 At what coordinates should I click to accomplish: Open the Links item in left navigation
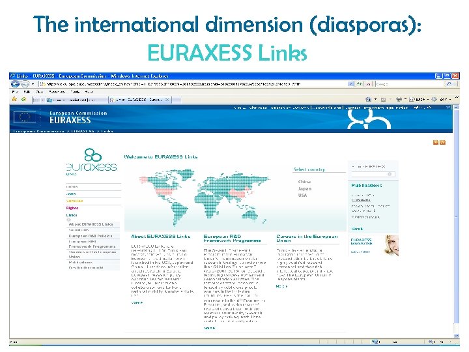(72, 215)
